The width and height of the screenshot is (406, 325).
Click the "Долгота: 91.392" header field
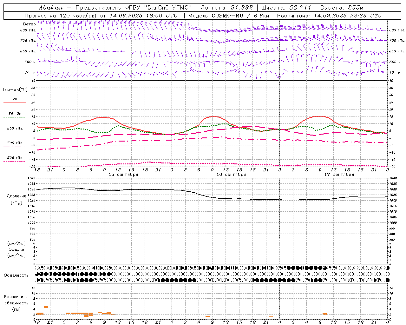(226, 8)
